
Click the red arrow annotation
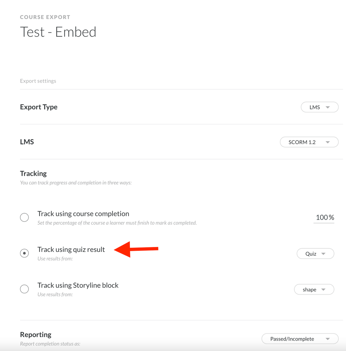tap(136, 249)
